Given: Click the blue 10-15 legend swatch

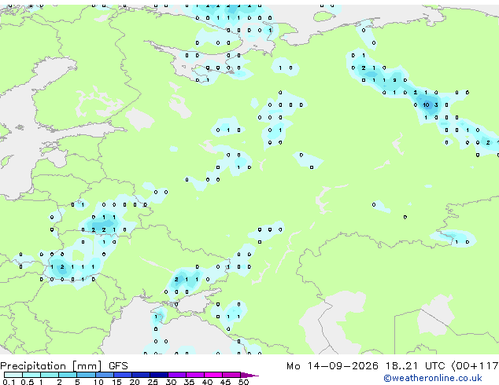Looking at the screenshot, I should pyautogui.click(x=105, y=375).
